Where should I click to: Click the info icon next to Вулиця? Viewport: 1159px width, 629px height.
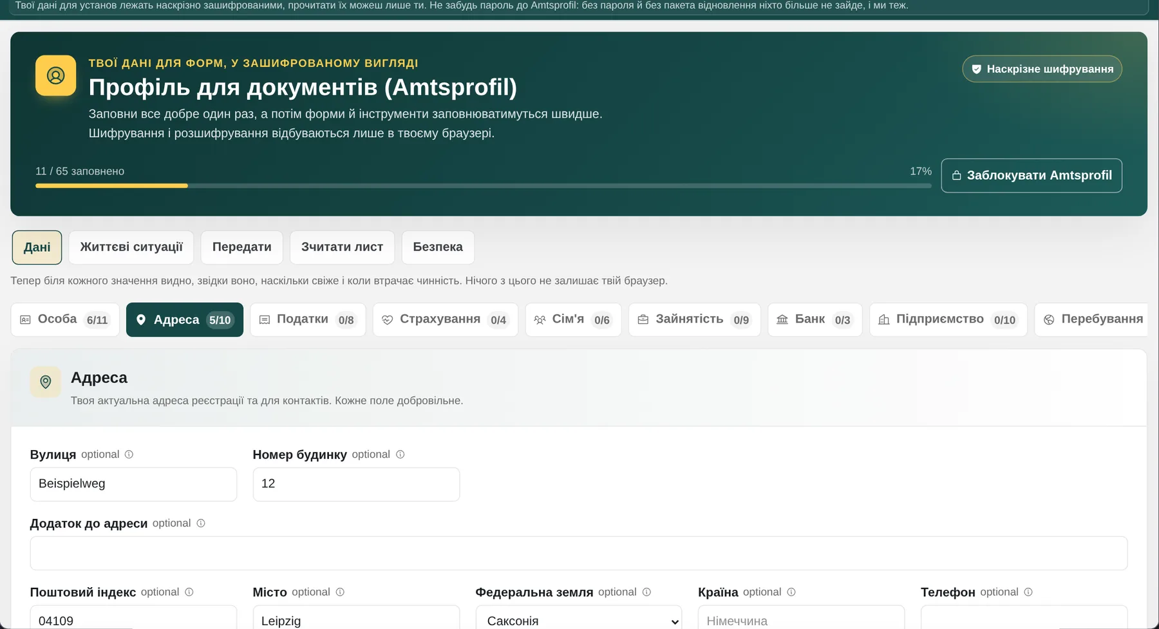tap(129, 455)
